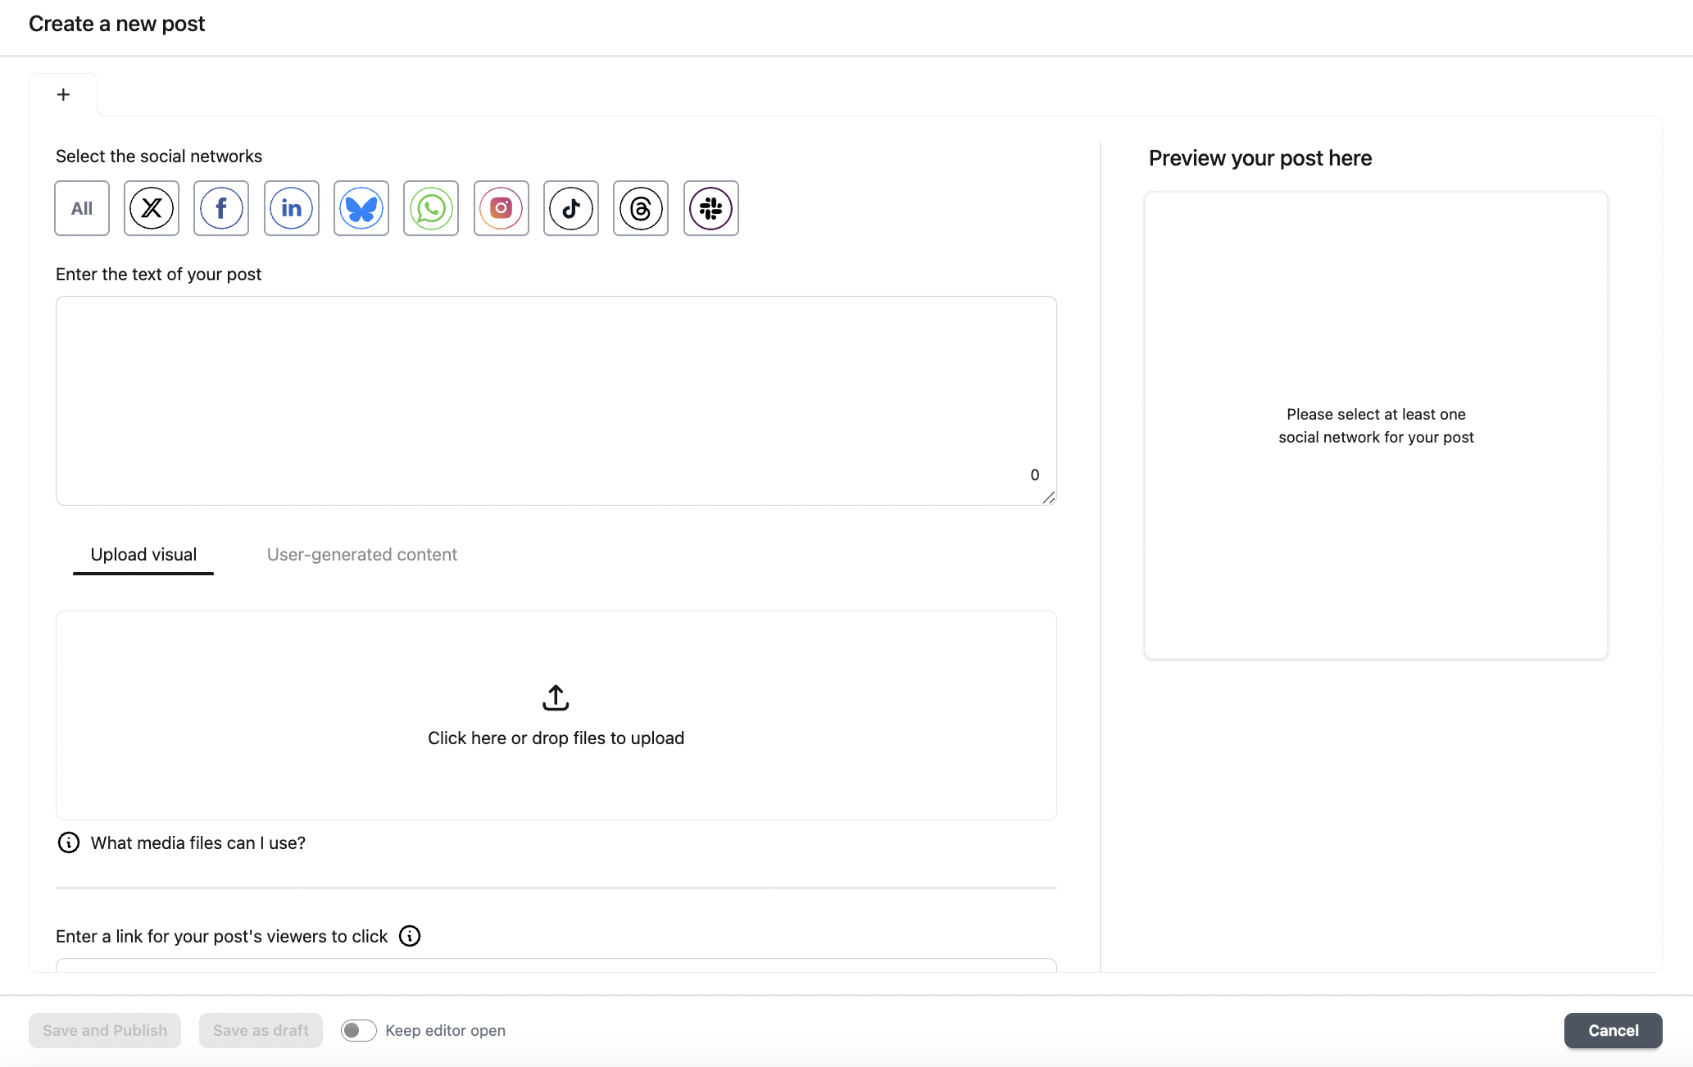Viewport: 1693px width, 1067px height.
Task: Click the Cancel button
Action: [1613, 1030]
